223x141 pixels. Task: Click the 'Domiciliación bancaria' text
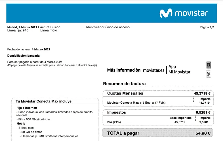[x=24, y=56]
